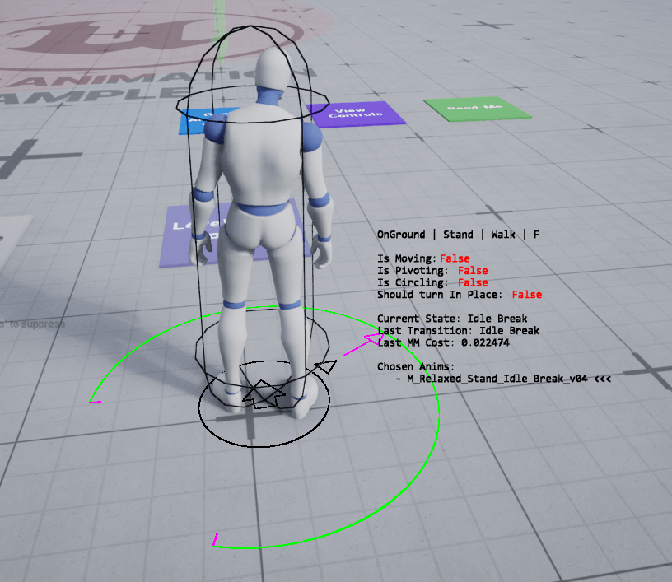Screen dimensions: 672x582
Task: Click the 'Walk' gait debug text
Action: (503, 235)
